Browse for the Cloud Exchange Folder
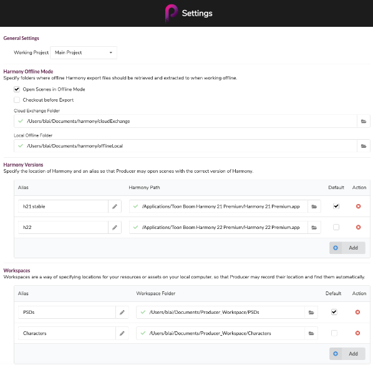Viewport: 373px width, 365px height. [364, 121]
